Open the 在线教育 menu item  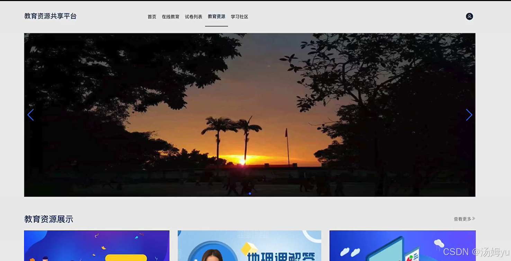pos(170,17)
